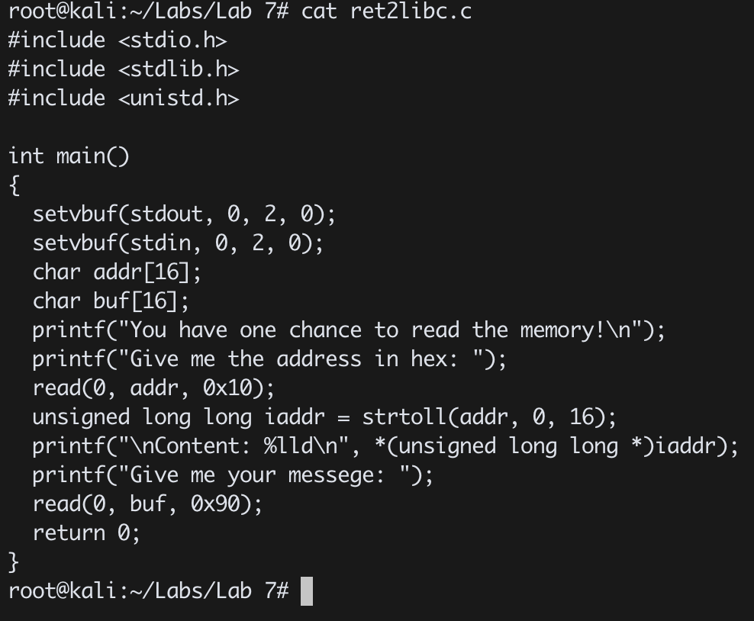
Task: Click the 'read(0, buf, 0x90);' line
Action: (x=147, y=504)
